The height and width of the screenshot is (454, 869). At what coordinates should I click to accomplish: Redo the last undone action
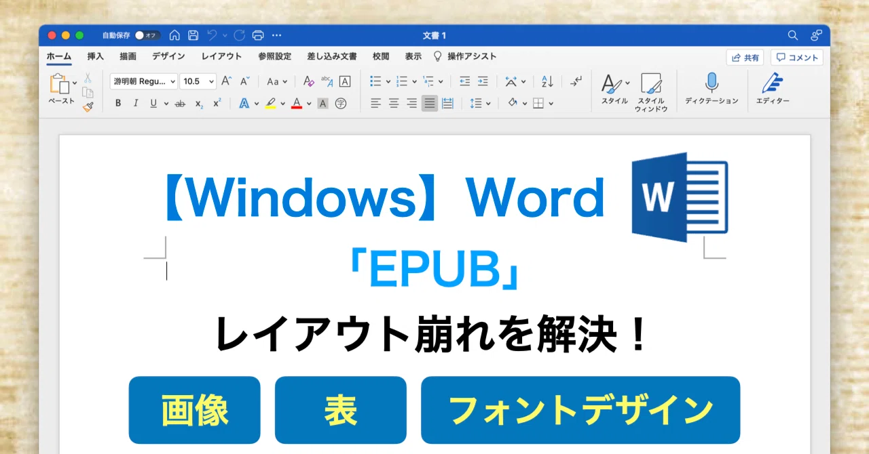239,35
